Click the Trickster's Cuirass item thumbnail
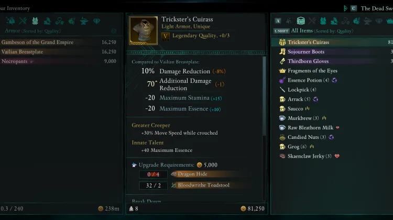 [x=144, y=30]
